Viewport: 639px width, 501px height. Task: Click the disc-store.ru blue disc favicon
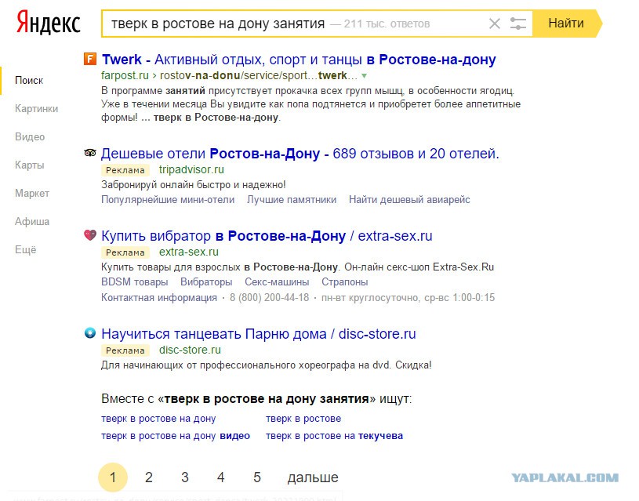[90, 333]
